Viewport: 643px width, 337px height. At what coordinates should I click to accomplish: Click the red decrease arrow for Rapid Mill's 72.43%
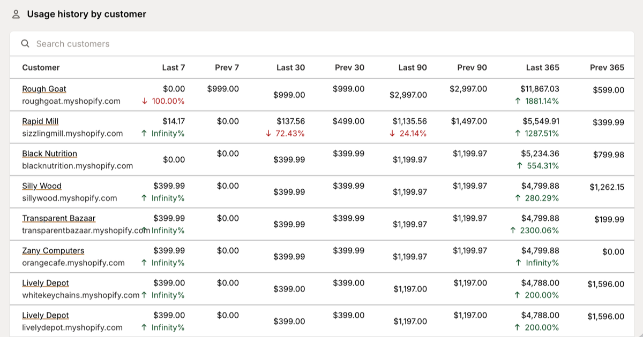pos(270,133)
